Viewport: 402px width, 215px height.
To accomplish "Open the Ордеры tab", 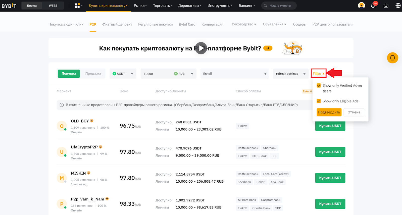I will point(300,24).
